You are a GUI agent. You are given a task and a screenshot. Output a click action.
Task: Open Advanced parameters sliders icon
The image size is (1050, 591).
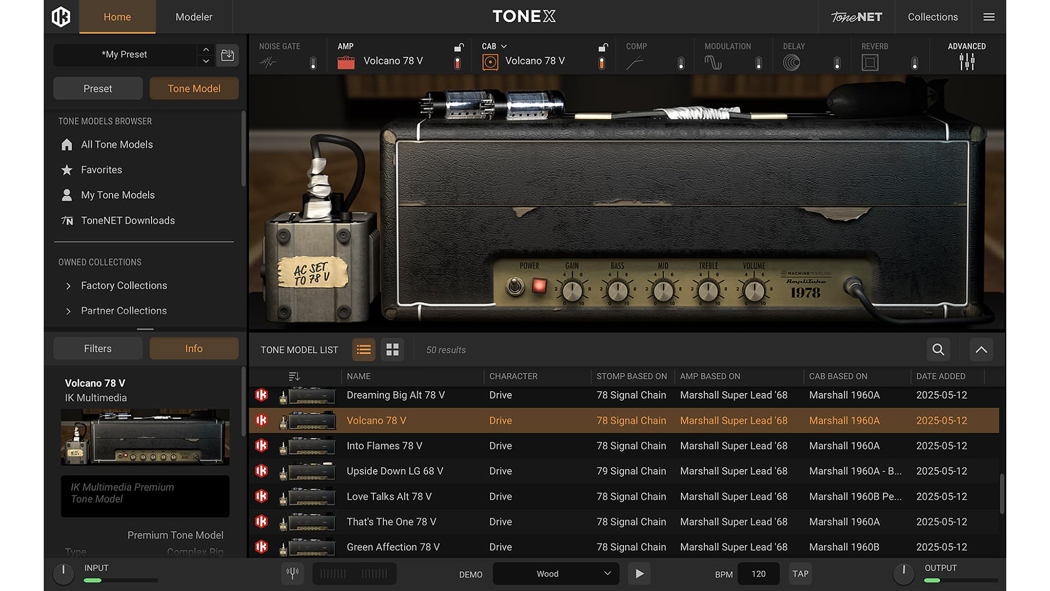[967, 62]
